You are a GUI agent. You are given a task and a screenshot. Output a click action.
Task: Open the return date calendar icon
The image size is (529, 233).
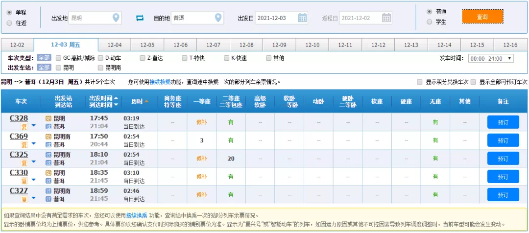point(386,18)
